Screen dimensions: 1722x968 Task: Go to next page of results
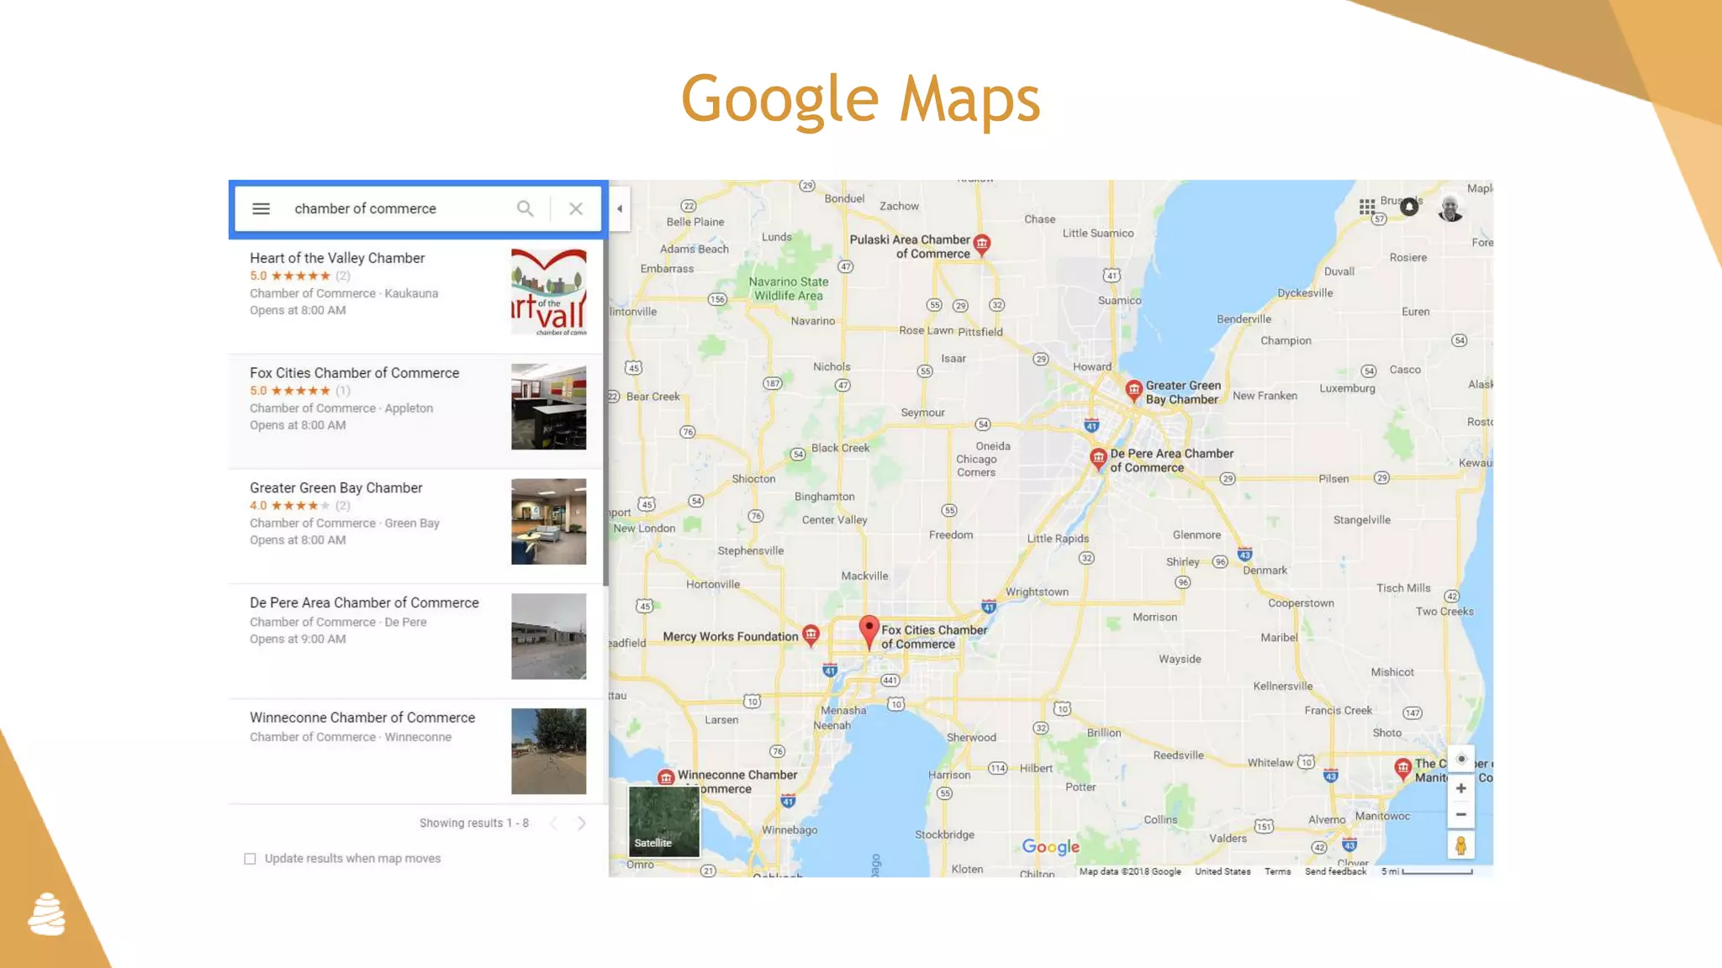pyautogui.click(x=582, y=823)
